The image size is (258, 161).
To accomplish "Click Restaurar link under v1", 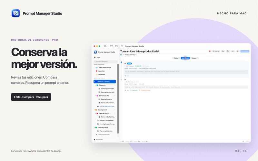I will [134, 90].
